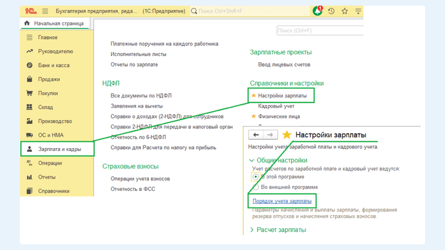
Task: Open Все документы по НДФЛ
Action: (141, 96)
